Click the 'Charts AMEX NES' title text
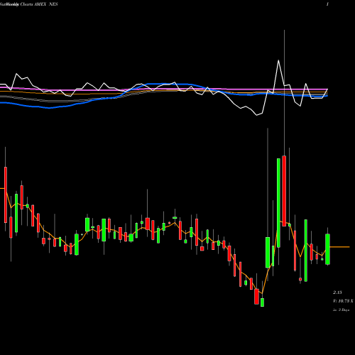355x355 pixels. (x=39, y=4)
